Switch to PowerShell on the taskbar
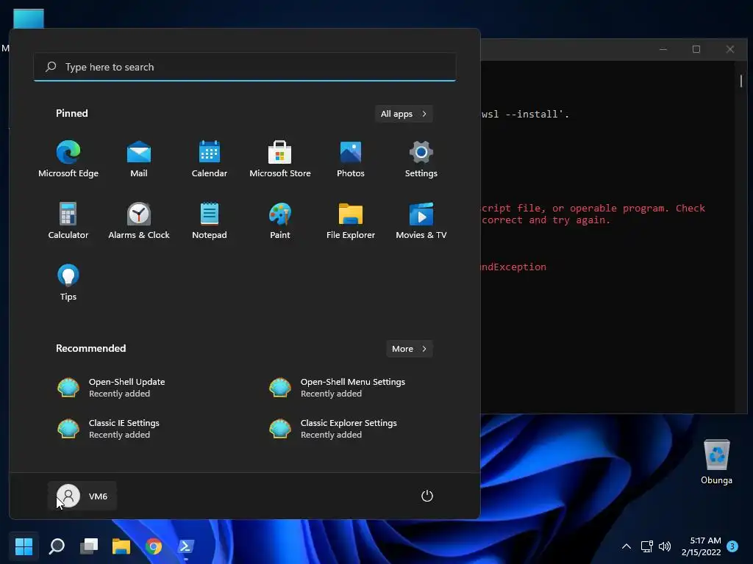This screenshot has height=564, width=753. (186, 546)
